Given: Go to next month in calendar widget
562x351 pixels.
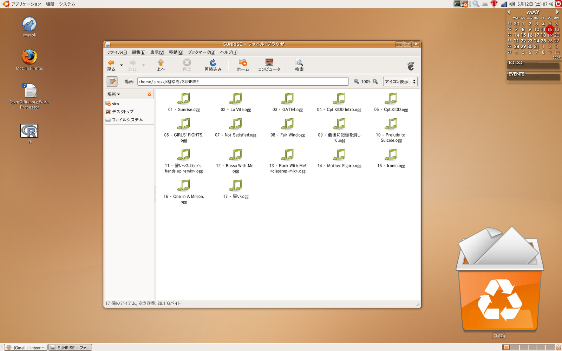Looking at the screenshot, I should point(557,12).
